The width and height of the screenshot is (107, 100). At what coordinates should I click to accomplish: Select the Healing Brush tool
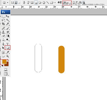pyautogui.click(x=3, y=28)
